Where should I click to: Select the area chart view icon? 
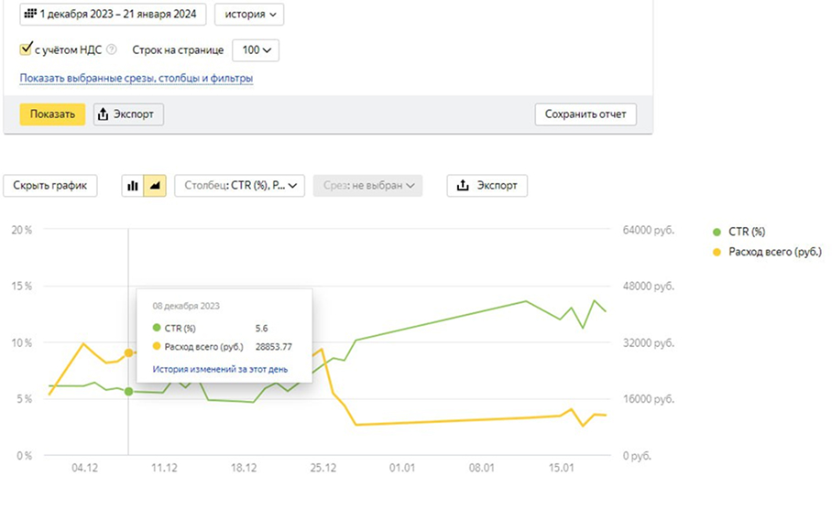pos(155,185)
